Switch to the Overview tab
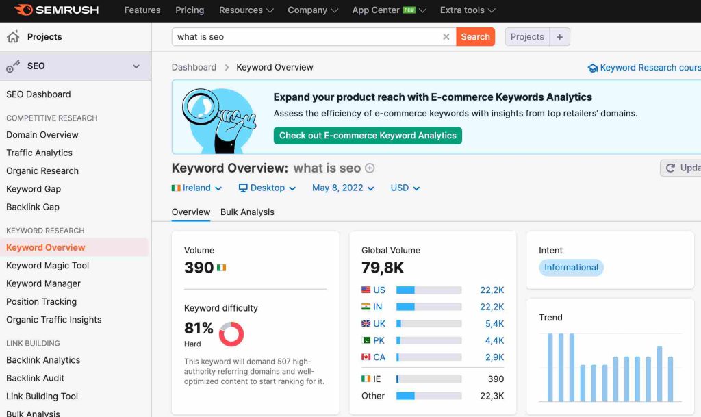The width and height of the screenshot is (701, 417). click(191, 212)
